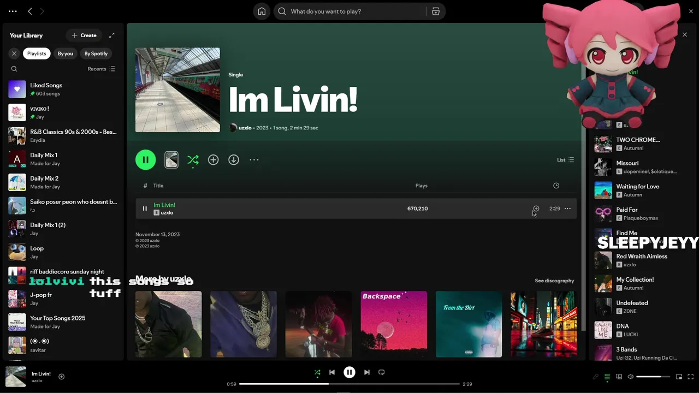This screenshot has width=699, height=393.
Task: Open See discography link
Action: pos(554,281)
